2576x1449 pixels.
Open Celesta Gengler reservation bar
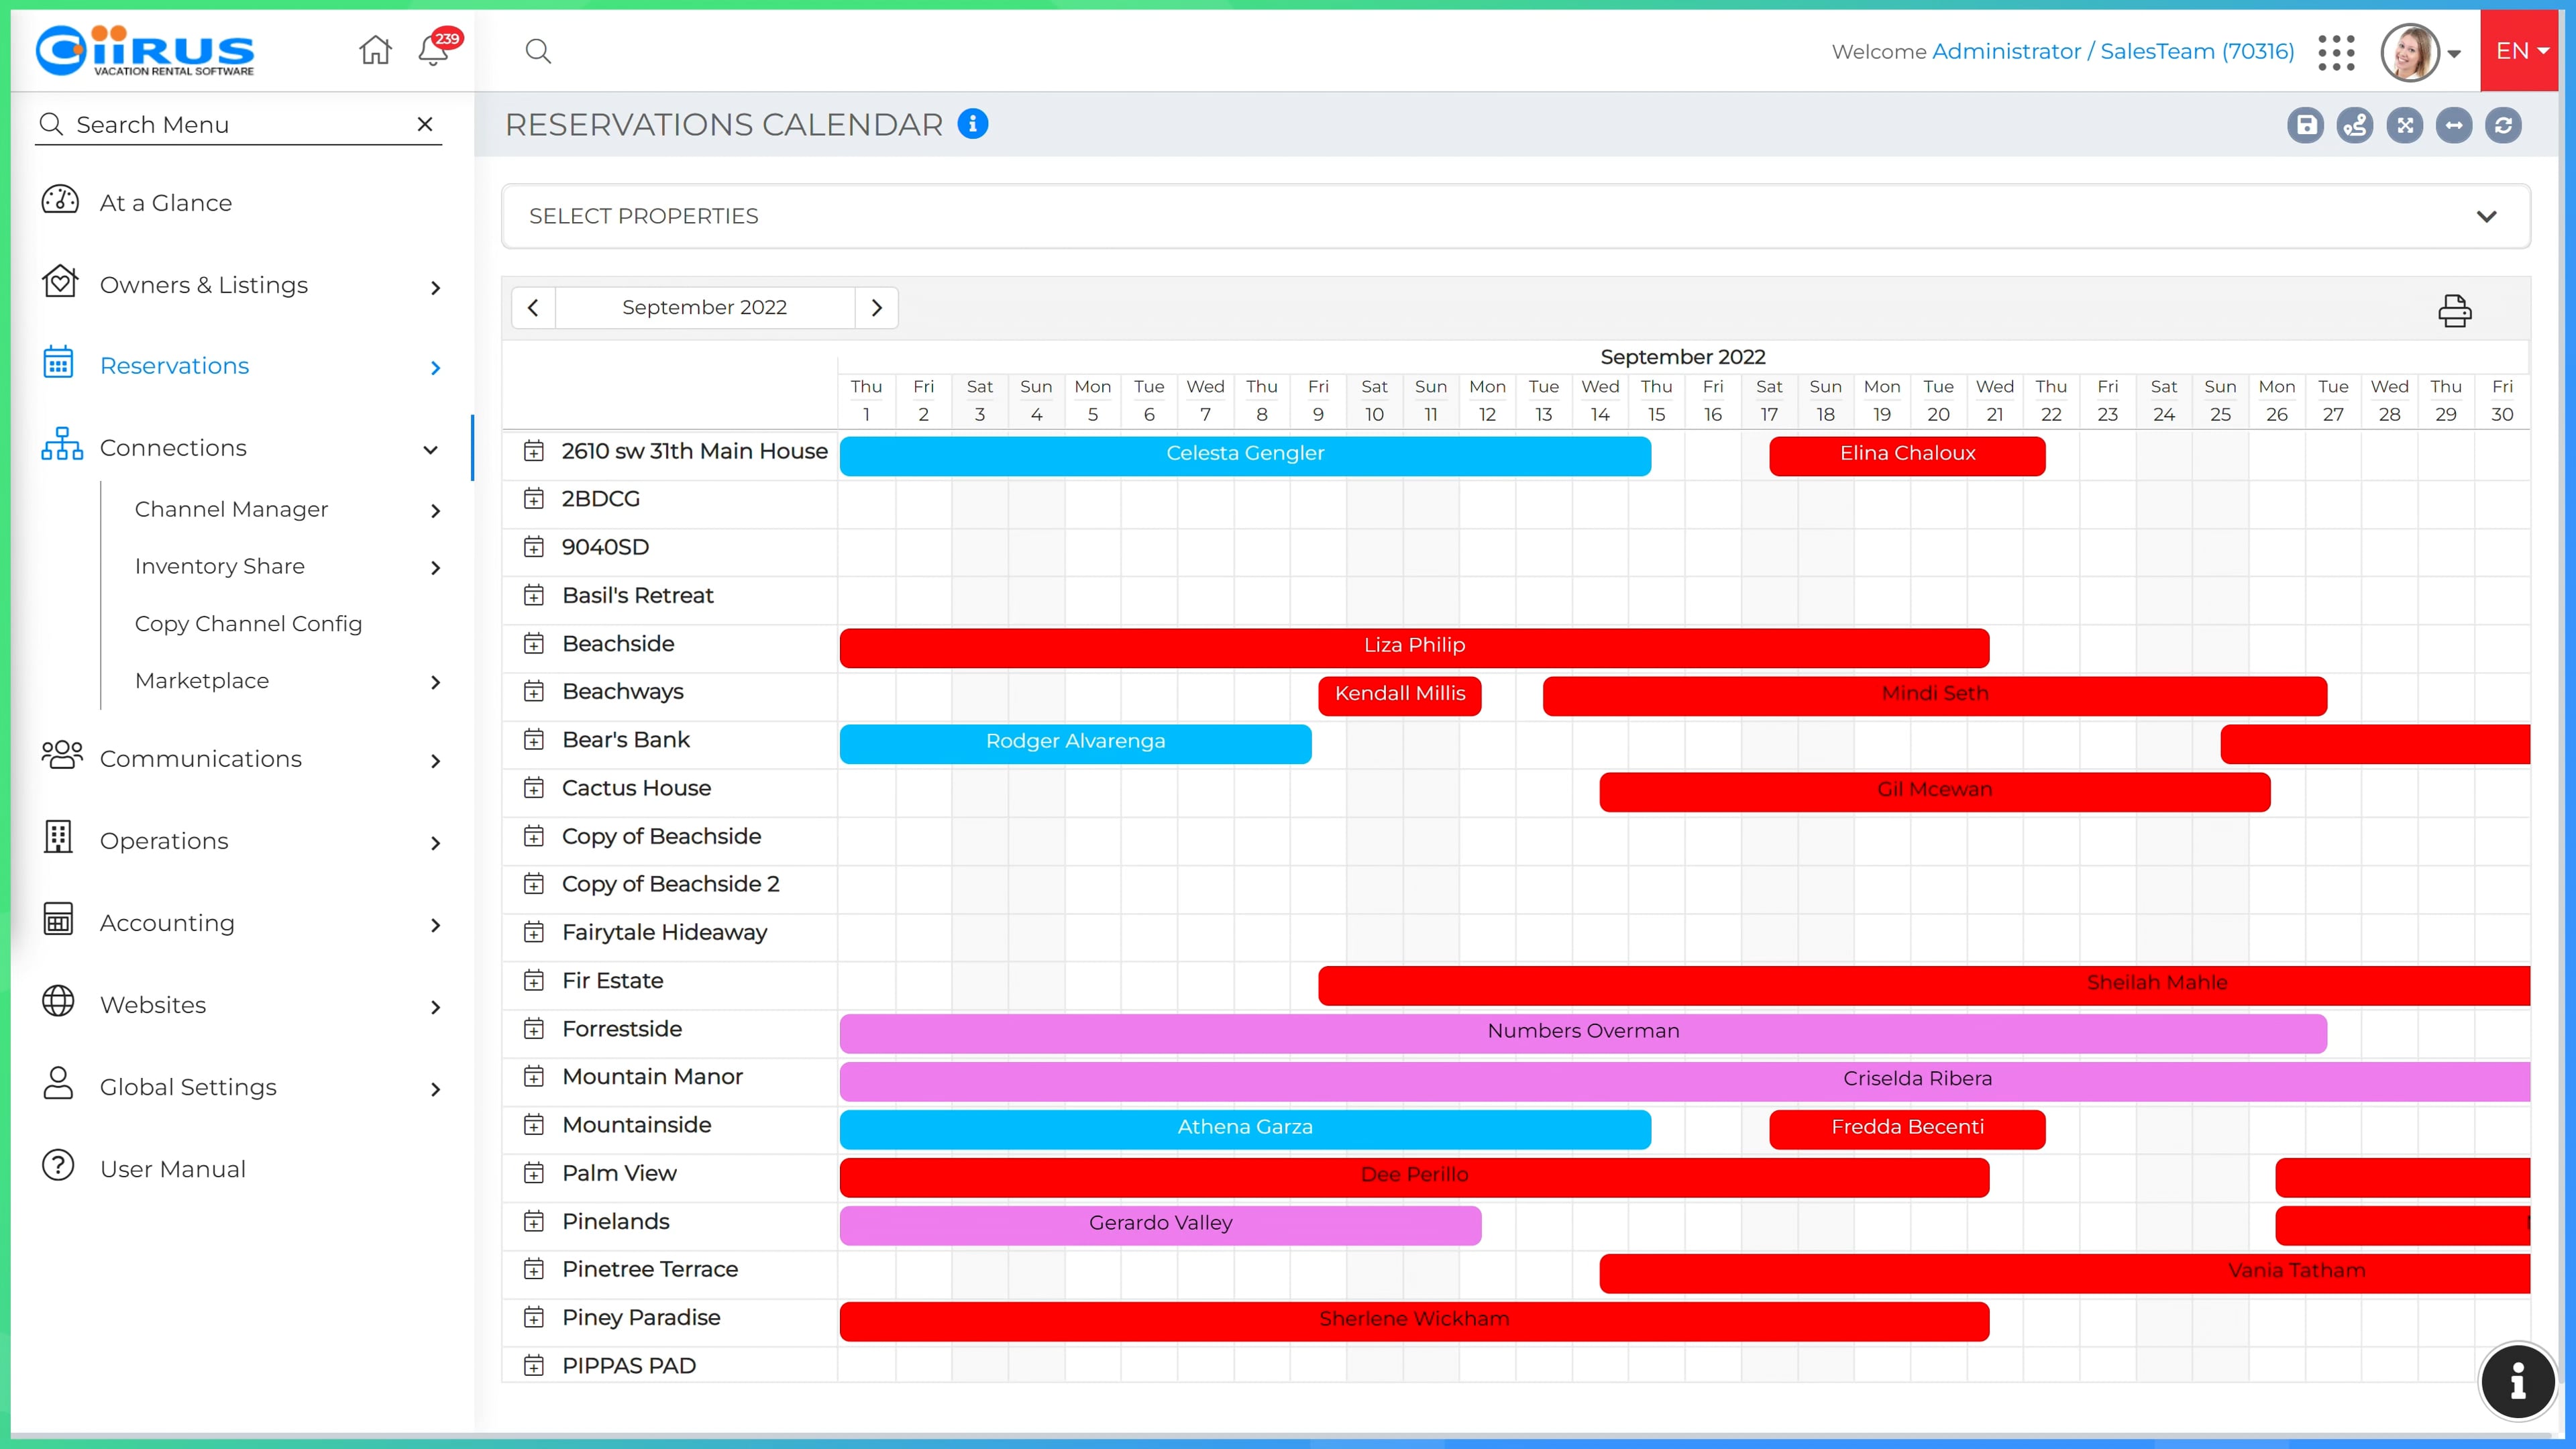pyautogui.click(x=1245, y=455)
